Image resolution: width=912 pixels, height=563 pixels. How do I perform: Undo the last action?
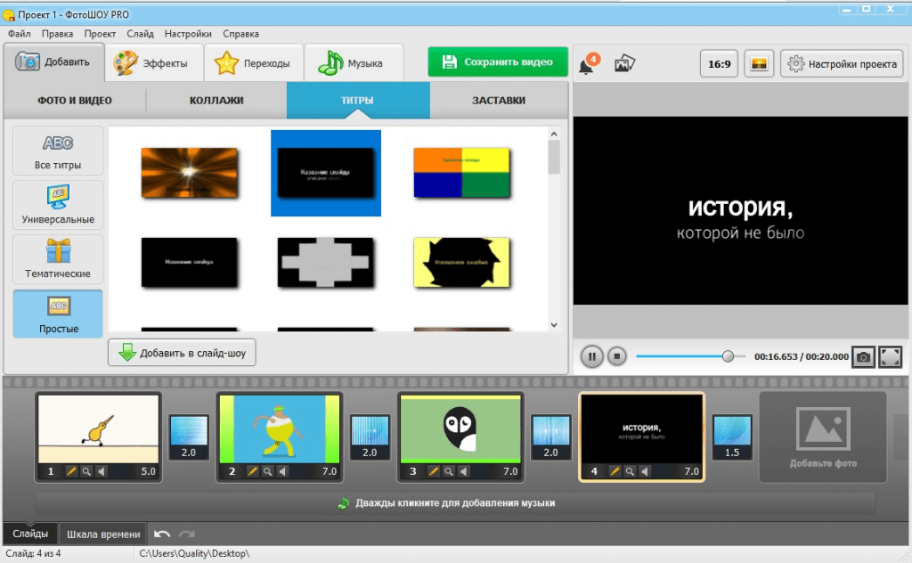(162, 534)
